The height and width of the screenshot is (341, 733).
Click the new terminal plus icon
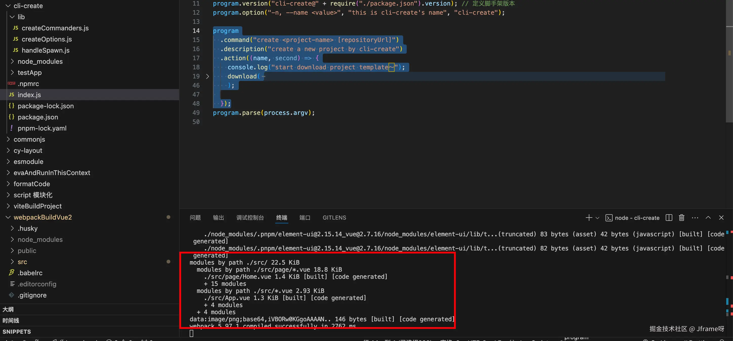click(x=589, y=218)
